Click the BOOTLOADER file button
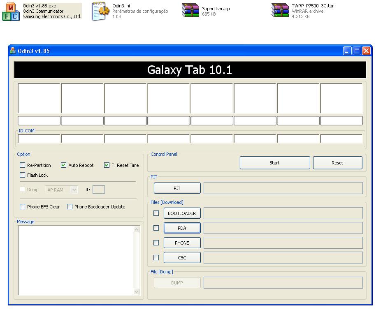The height and width of the screenshot is (319, 383). [182, 213]
